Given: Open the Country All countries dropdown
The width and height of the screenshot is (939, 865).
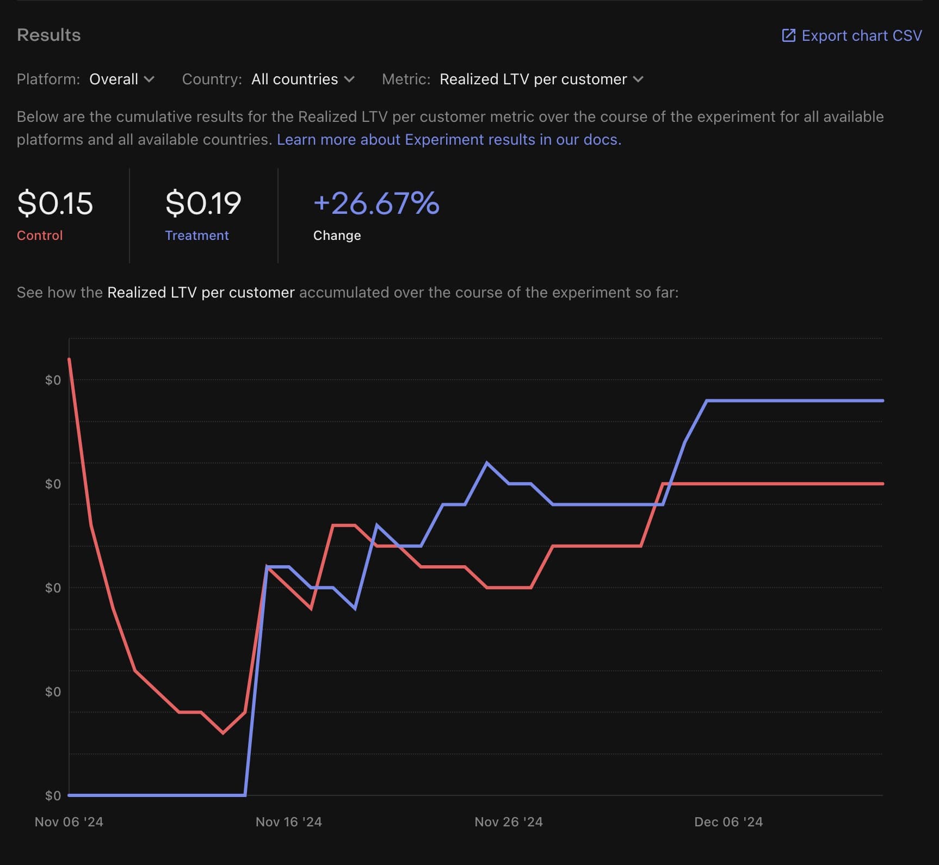Looking at the screenshot, I should pyautogui.click(x=303, y=79).
